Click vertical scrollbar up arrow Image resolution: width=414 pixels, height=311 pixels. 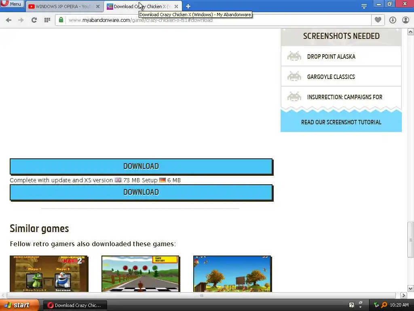[x=411, y=32]
